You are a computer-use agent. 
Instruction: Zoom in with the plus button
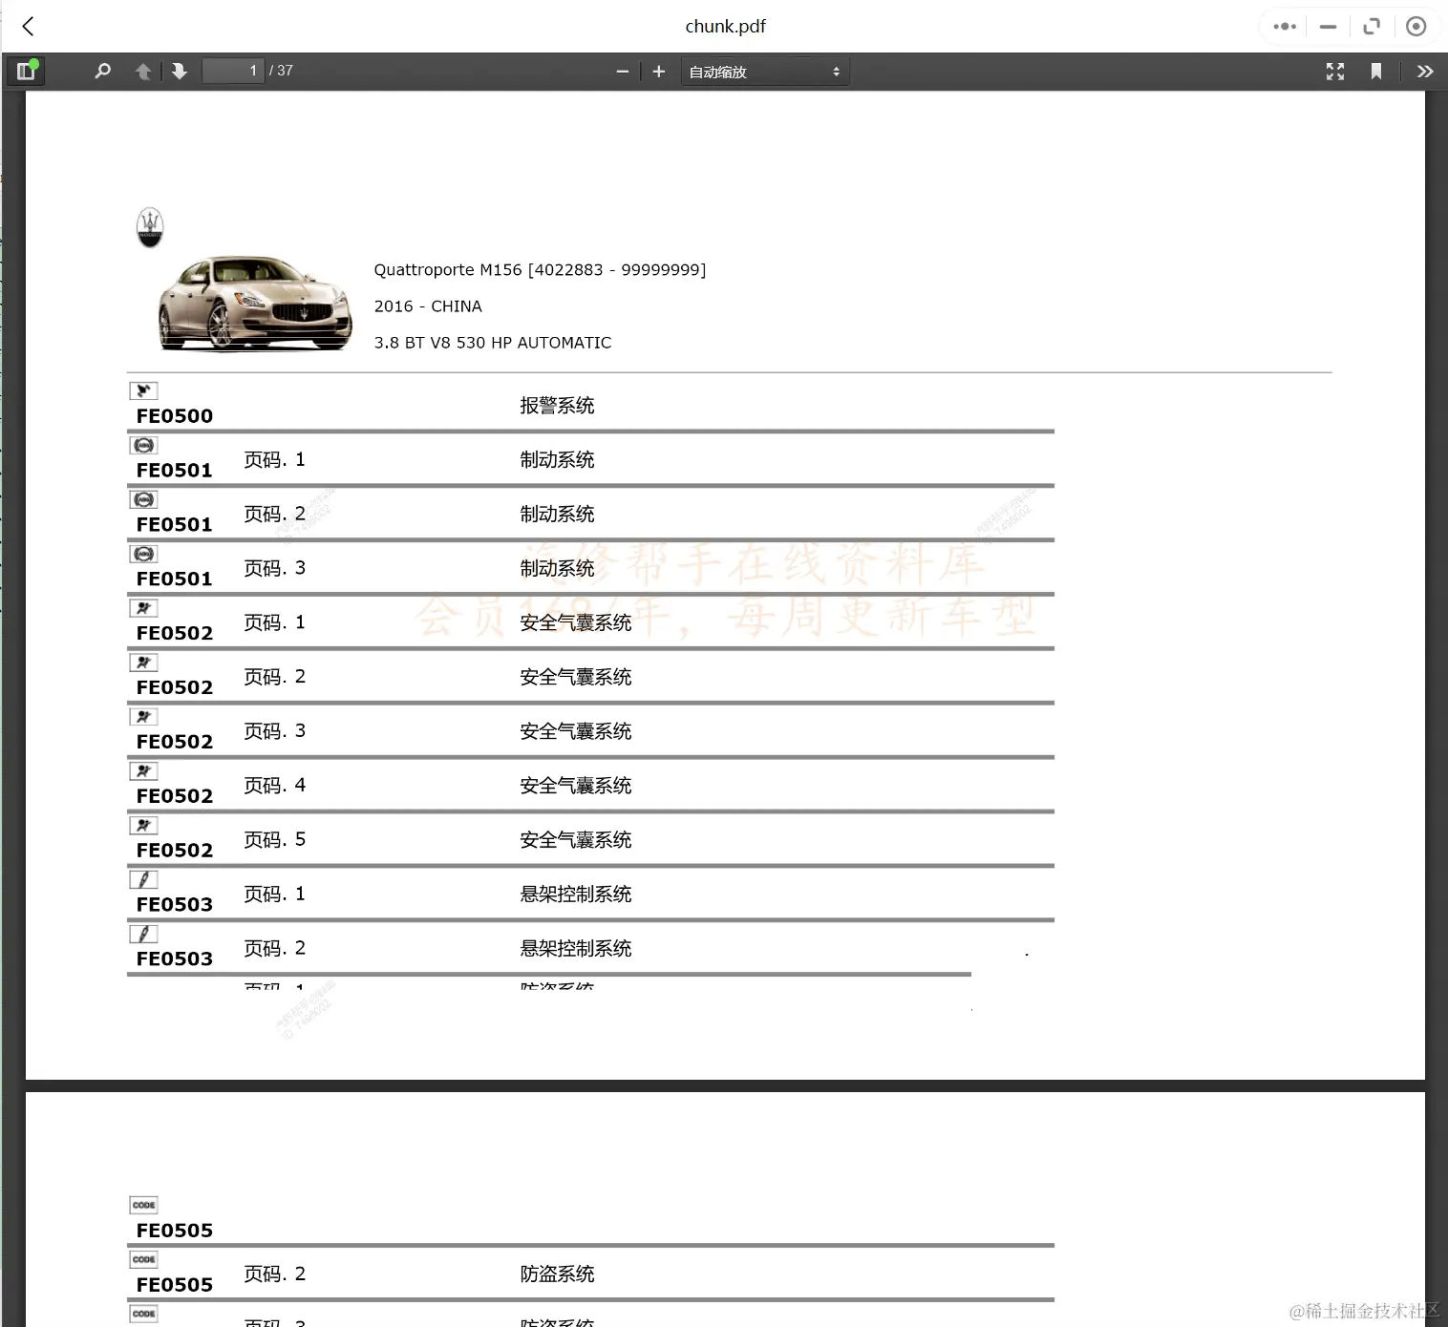click(x=658, y=72)
